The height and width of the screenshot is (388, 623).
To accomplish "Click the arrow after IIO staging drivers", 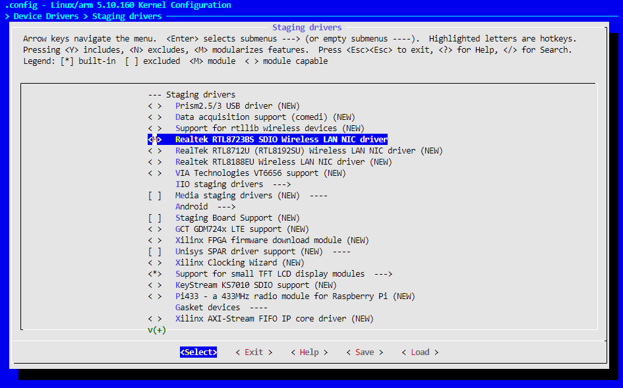I will pyautogui.click(x=282, y=184).
